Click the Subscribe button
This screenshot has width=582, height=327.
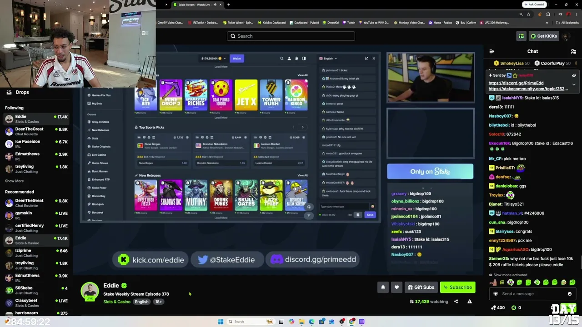coord(457,287)
